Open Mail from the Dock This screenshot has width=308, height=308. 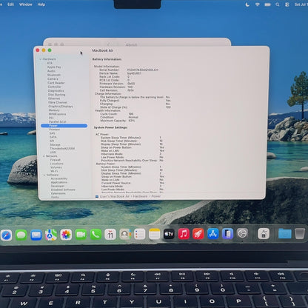tap(36, 235)
